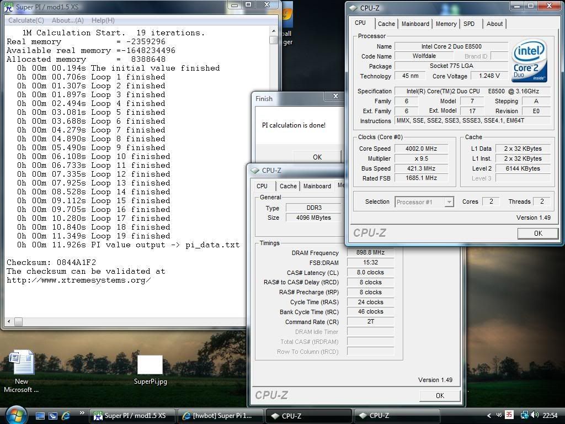The height and width of the screenshot is (424, 565).
Task: Click OK in the front CPU-Z window
Action: tap(538, 234)
